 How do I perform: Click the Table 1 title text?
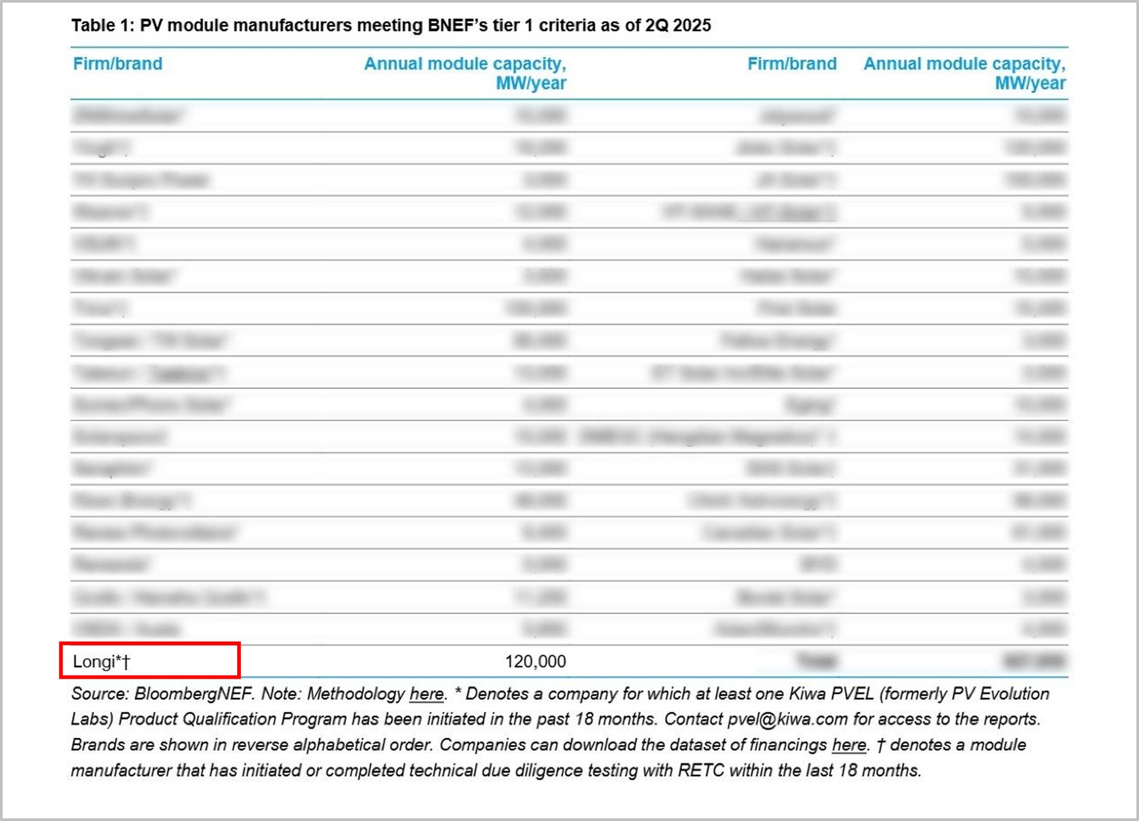[391, 26]
